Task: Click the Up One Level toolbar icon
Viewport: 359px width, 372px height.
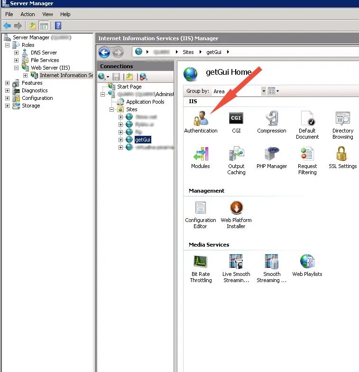Action: [33, 26]
